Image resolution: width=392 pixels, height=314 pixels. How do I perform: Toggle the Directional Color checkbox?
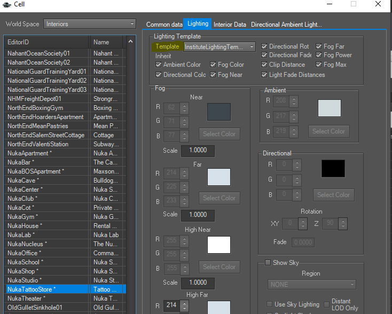coord(158,75)
